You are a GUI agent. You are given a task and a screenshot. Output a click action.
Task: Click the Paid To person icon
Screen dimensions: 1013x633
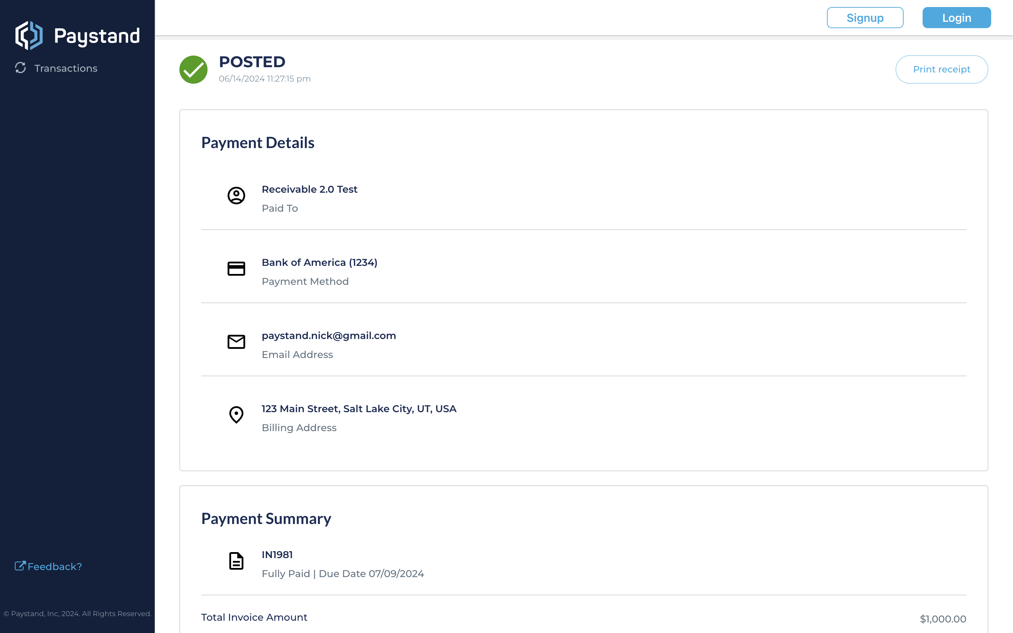coord(236,196)
